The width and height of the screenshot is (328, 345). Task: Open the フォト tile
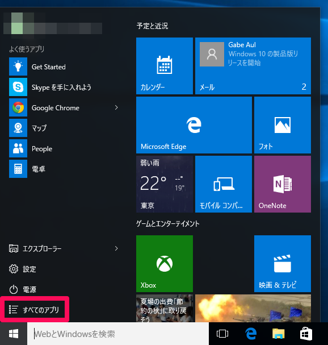click(282, 125)
